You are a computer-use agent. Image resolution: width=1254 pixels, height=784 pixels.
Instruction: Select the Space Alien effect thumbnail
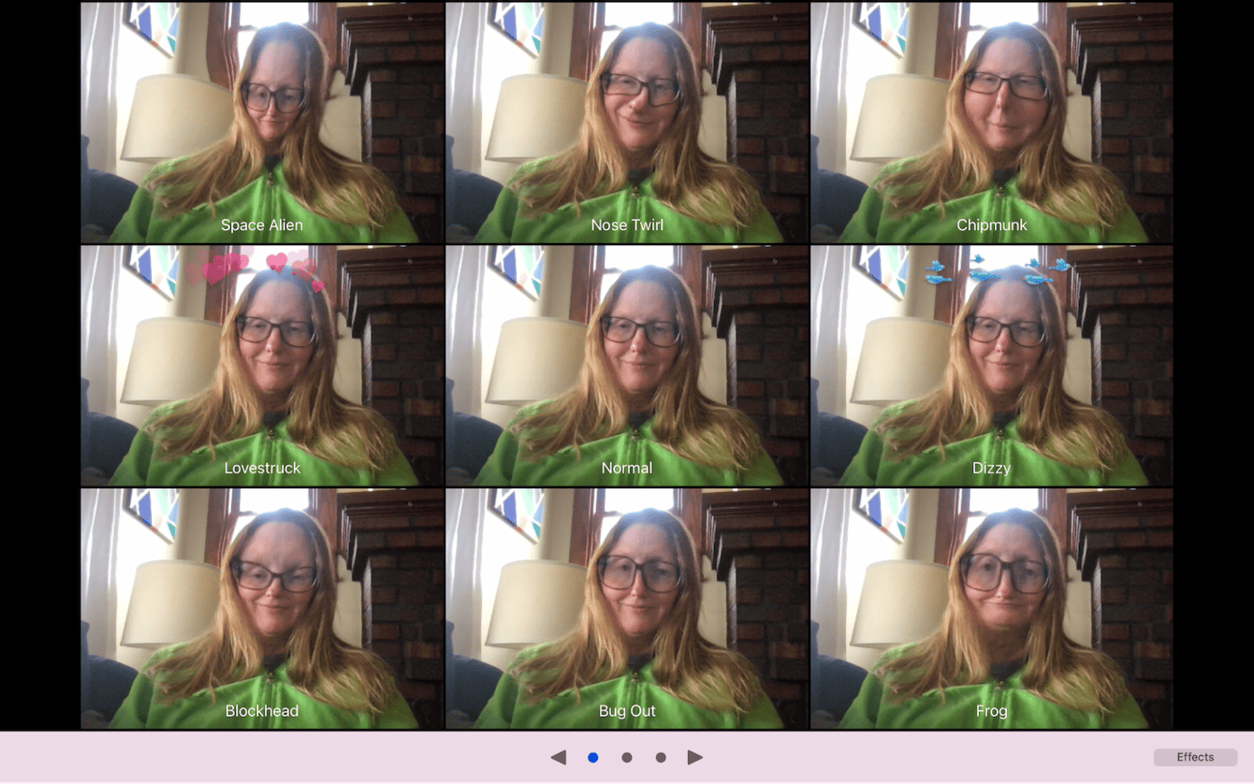(262, 123)
